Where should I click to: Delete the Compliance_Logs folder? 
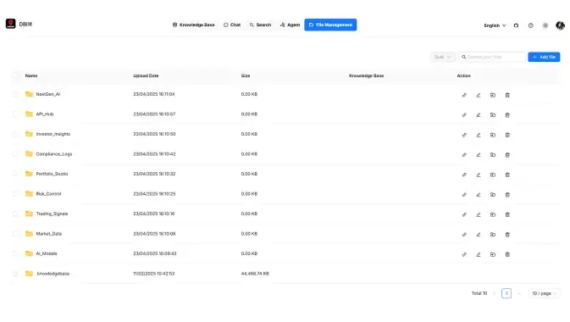(x=507, y=154)
